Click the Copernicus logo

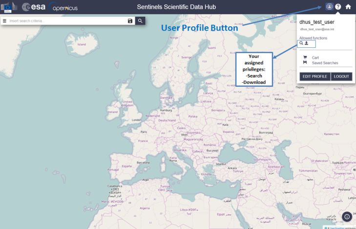tap(64, 7)
